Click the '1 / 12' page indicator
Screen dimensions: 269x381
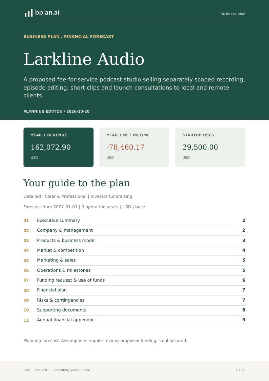241,370
